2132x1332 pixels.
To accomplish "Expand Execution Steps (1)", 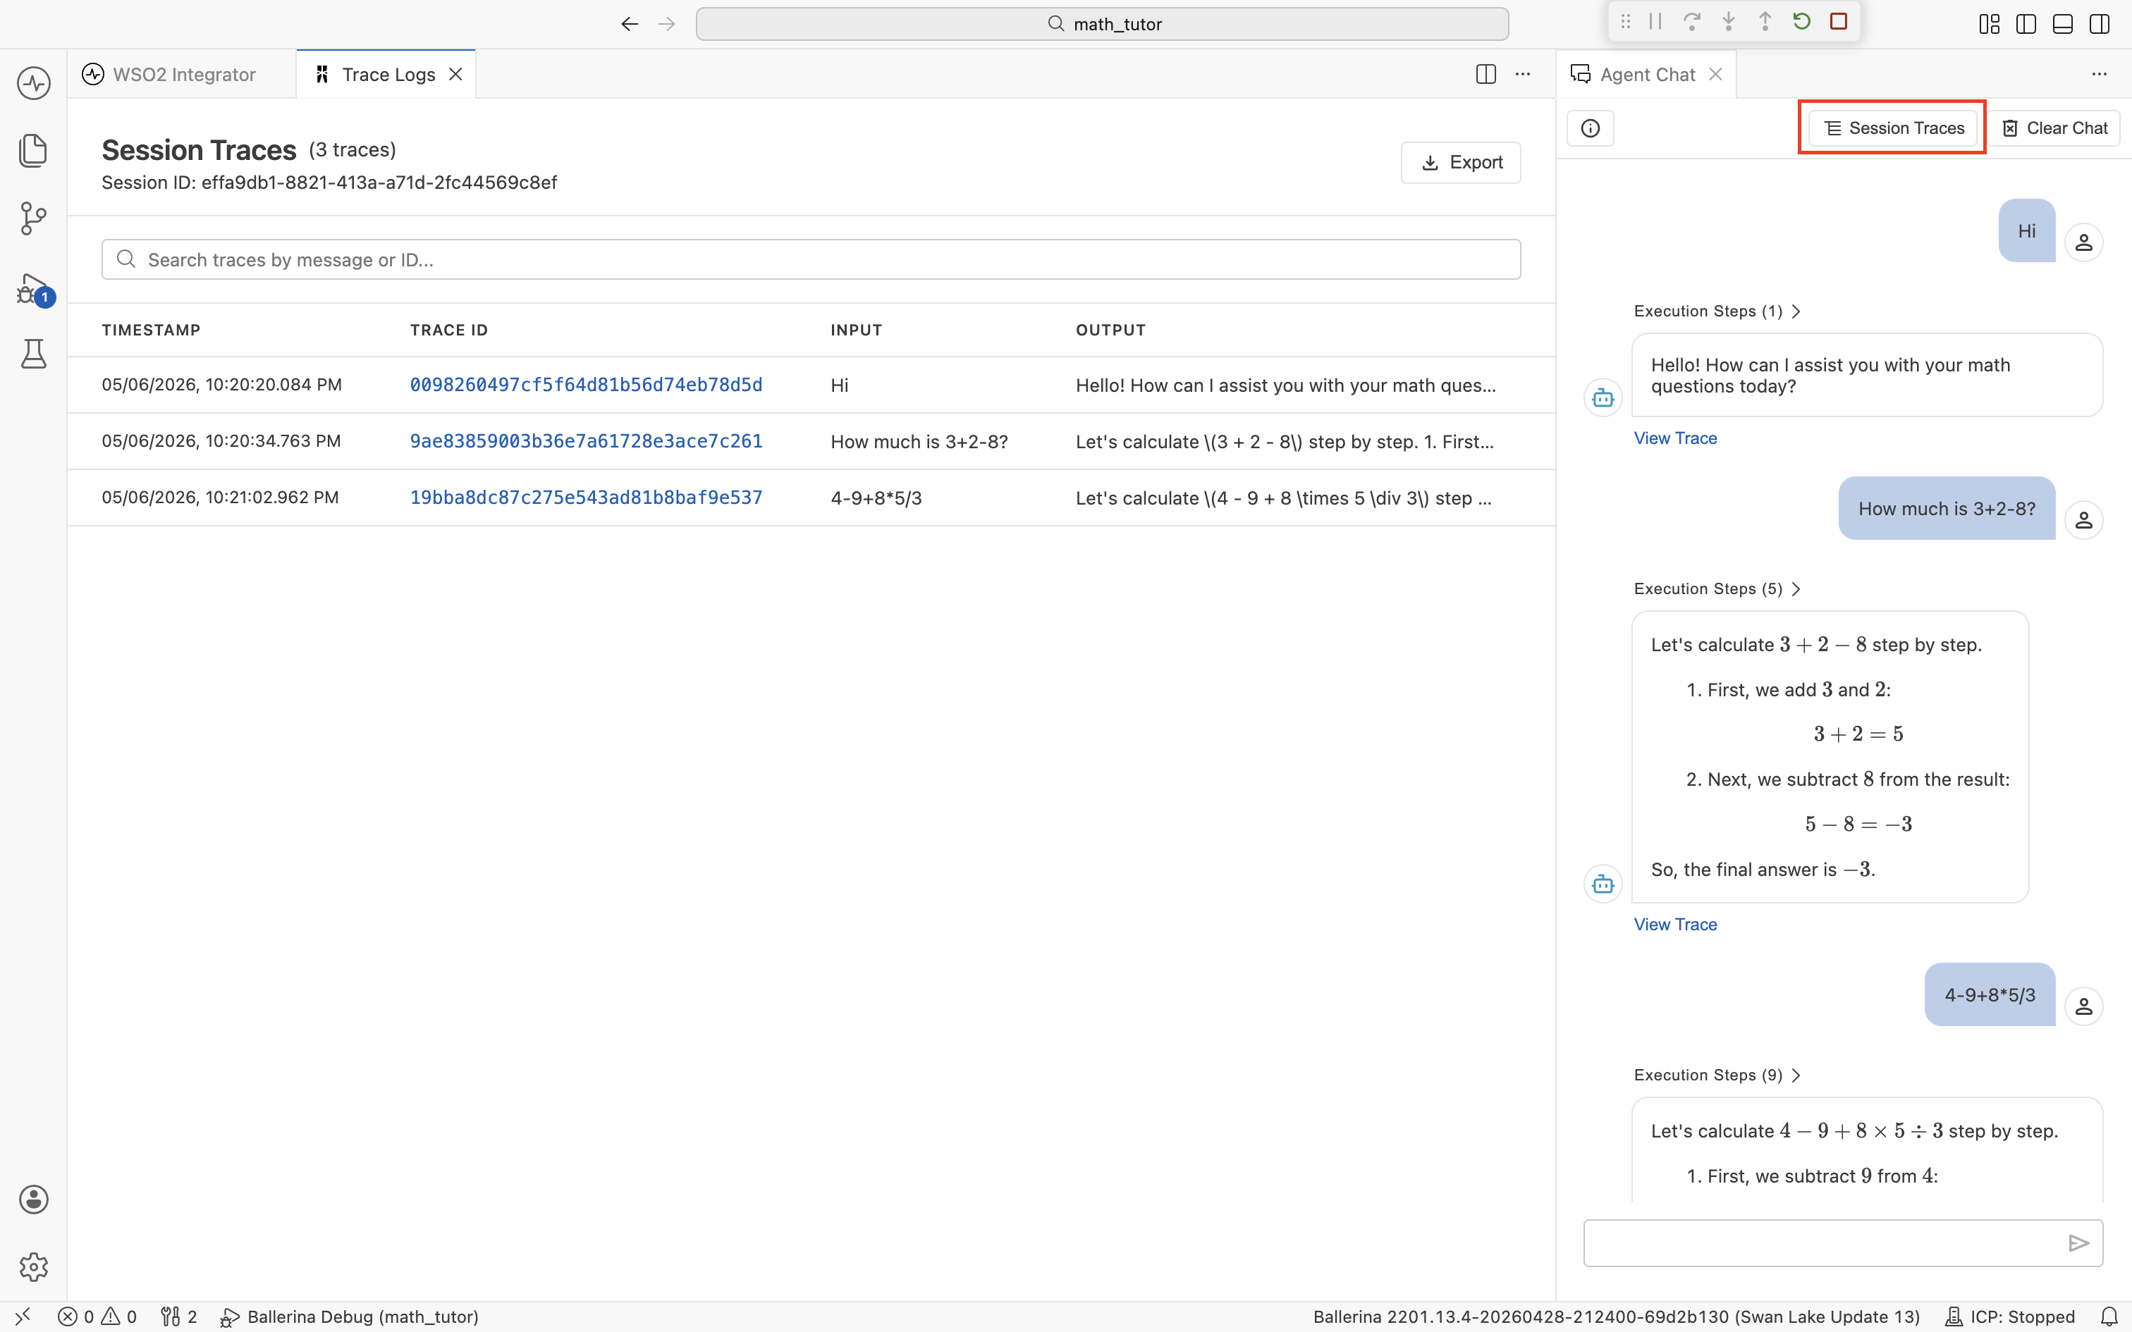I will pyautogui.click(x=1717, y=311).
